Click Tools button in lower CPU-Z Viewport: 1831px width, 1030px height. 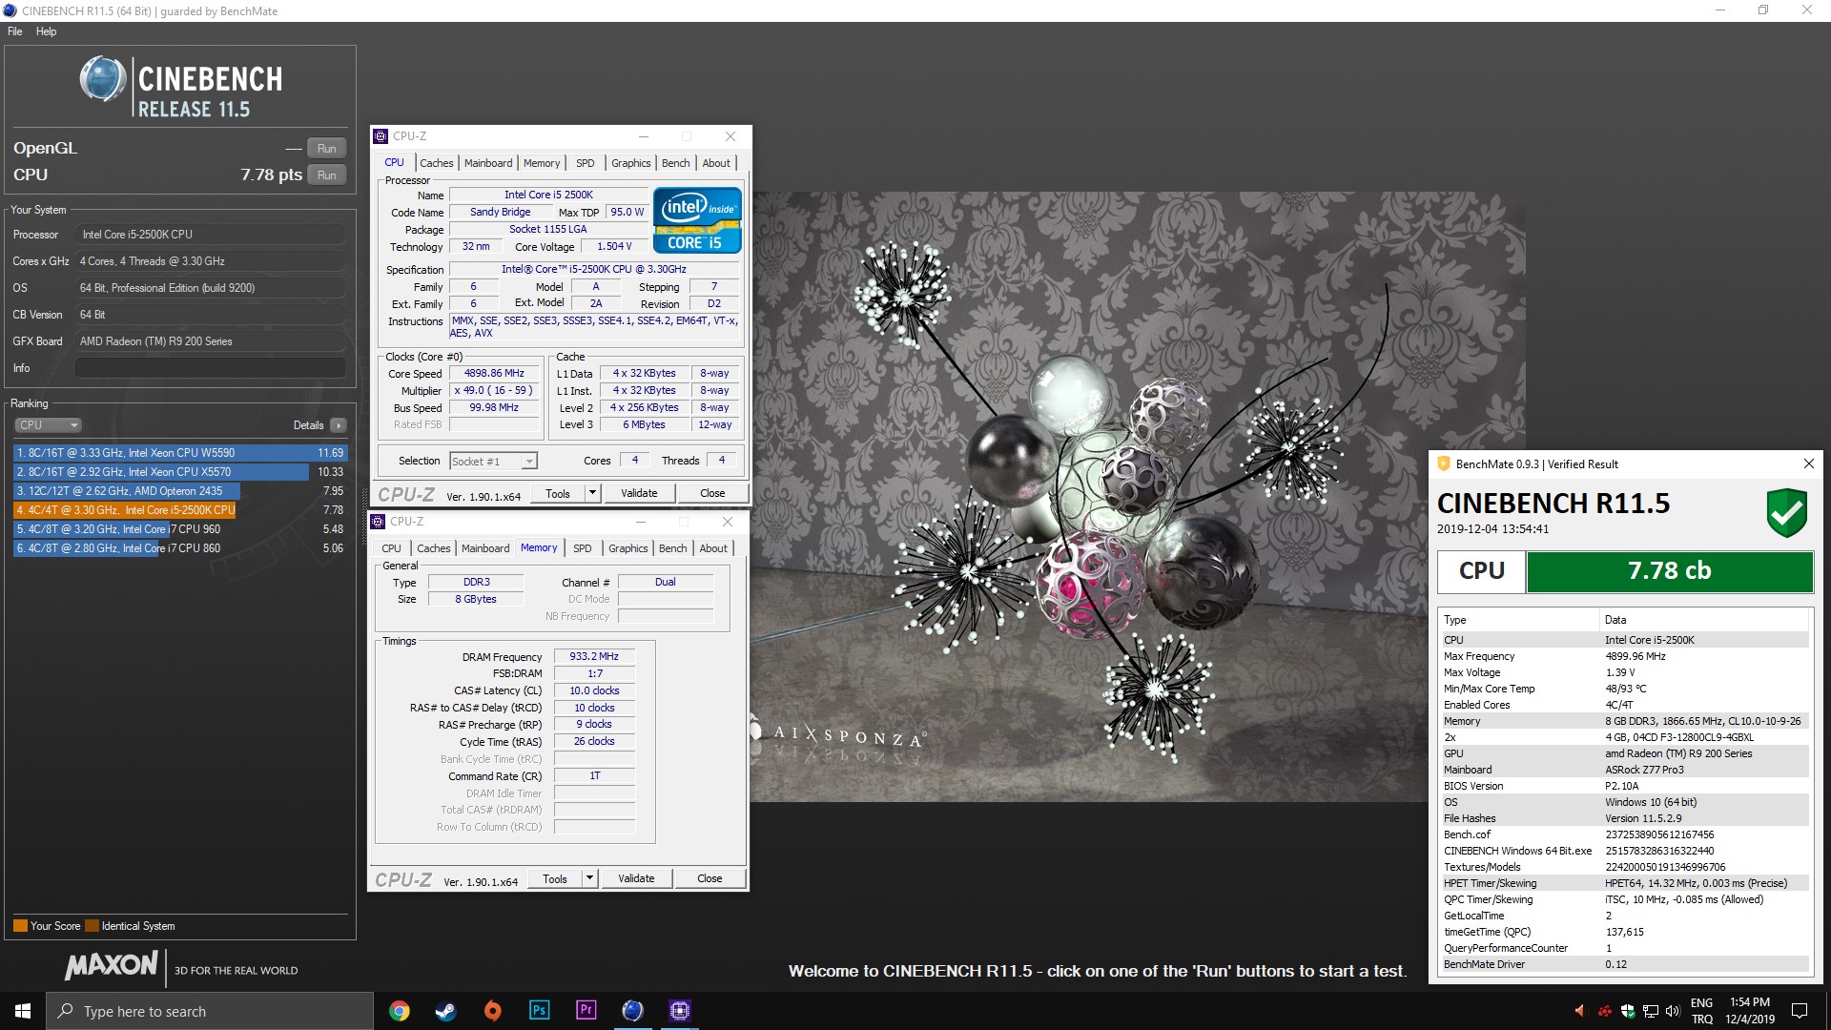point(555,878)
